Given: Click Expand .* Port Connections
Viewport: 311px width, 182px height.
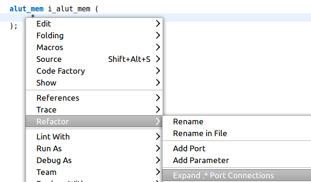Looking at the screenshot, I should click(x=237, y=175).
